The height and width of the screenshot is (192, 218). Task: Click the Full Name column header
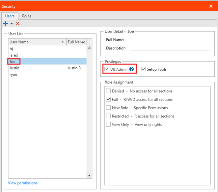76,42
